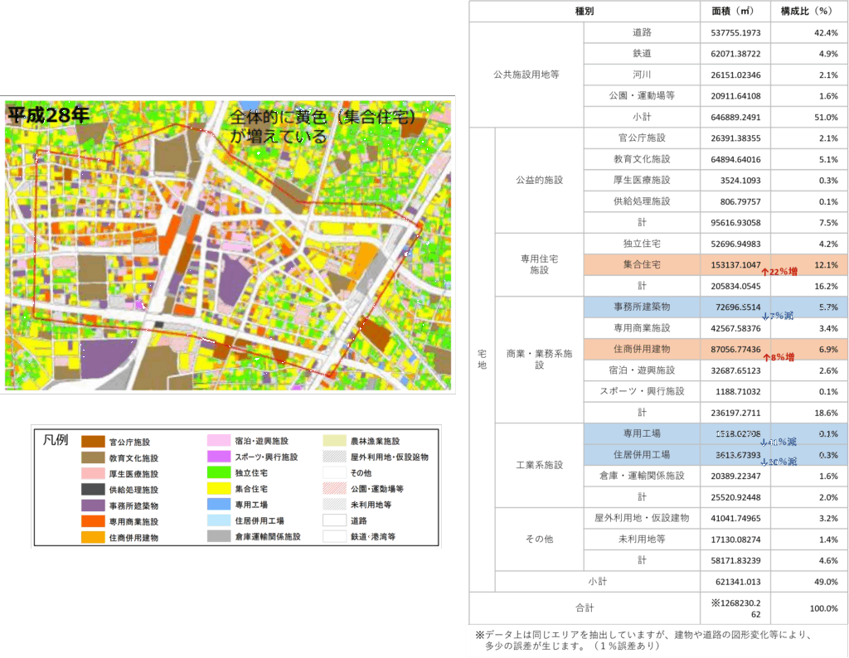Click the ↑8%増 red annotation
Image resolution: width=849 pixels, height=658 pixels.
[779, 357]
